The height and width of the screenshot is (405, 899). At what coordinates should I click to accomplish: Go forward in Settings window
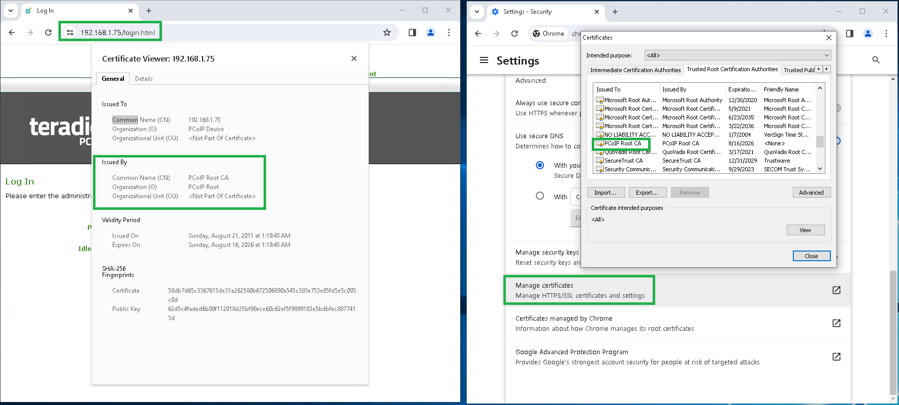496,34
